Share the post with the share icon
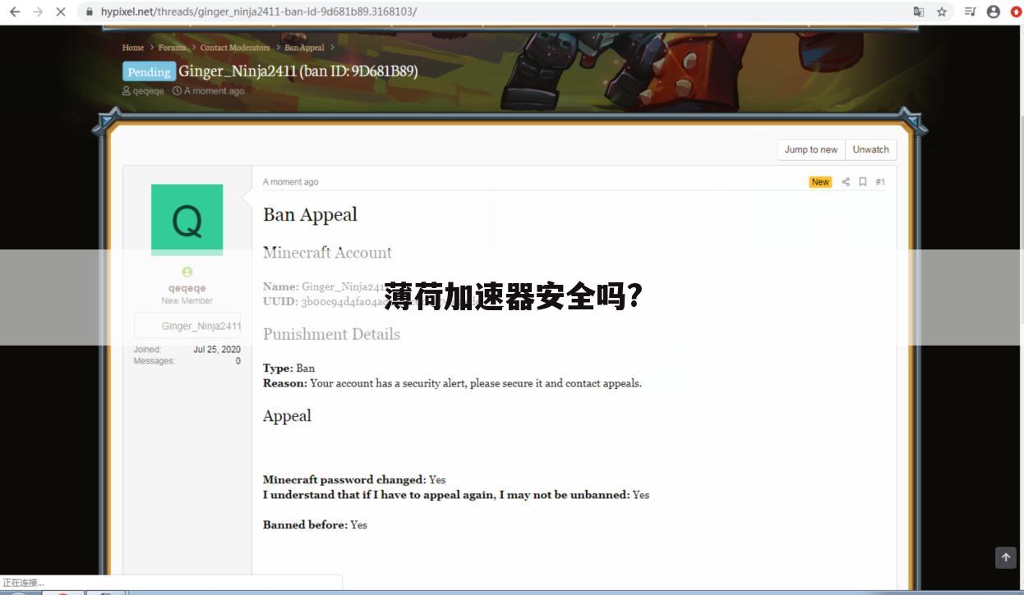 [846, 182]
